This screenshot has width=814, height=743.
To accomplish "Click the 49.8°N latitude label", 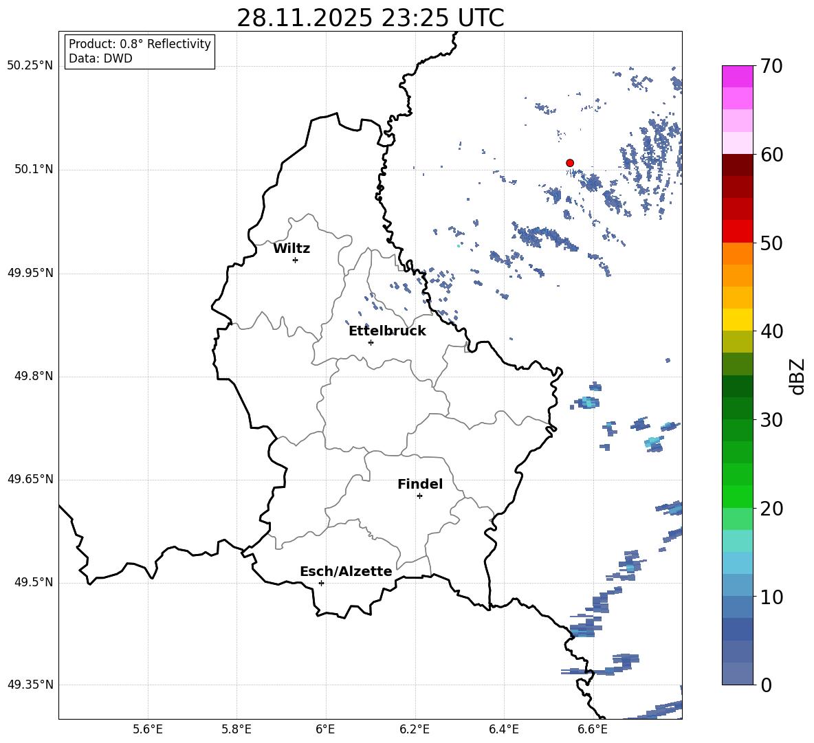I will point(33,376).
